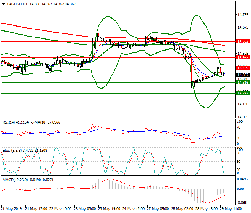This screenshot has height=213, width=251.
Task: Click the 14.675 price axis value
Action: 243,27
